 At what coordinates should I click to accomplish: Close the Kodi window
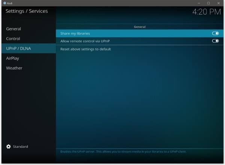tap(218, 3)
